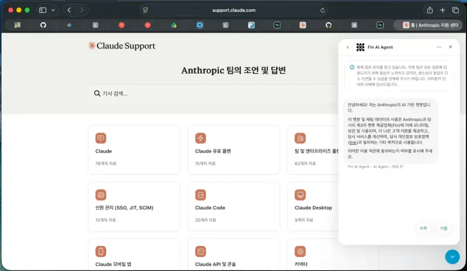Open the sidebar options dropdown arrow
467x271 pixels.
point(53,10)
